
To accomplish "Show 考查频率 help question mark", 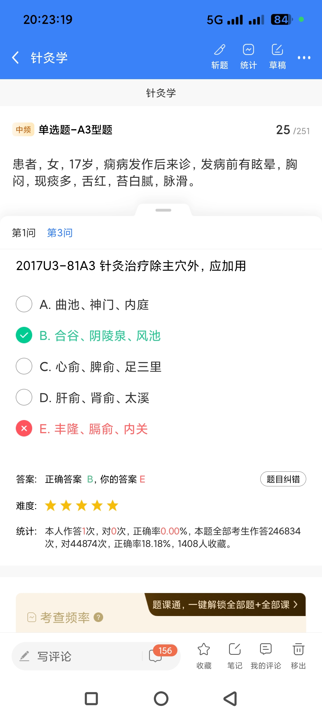I will [98, 617].
